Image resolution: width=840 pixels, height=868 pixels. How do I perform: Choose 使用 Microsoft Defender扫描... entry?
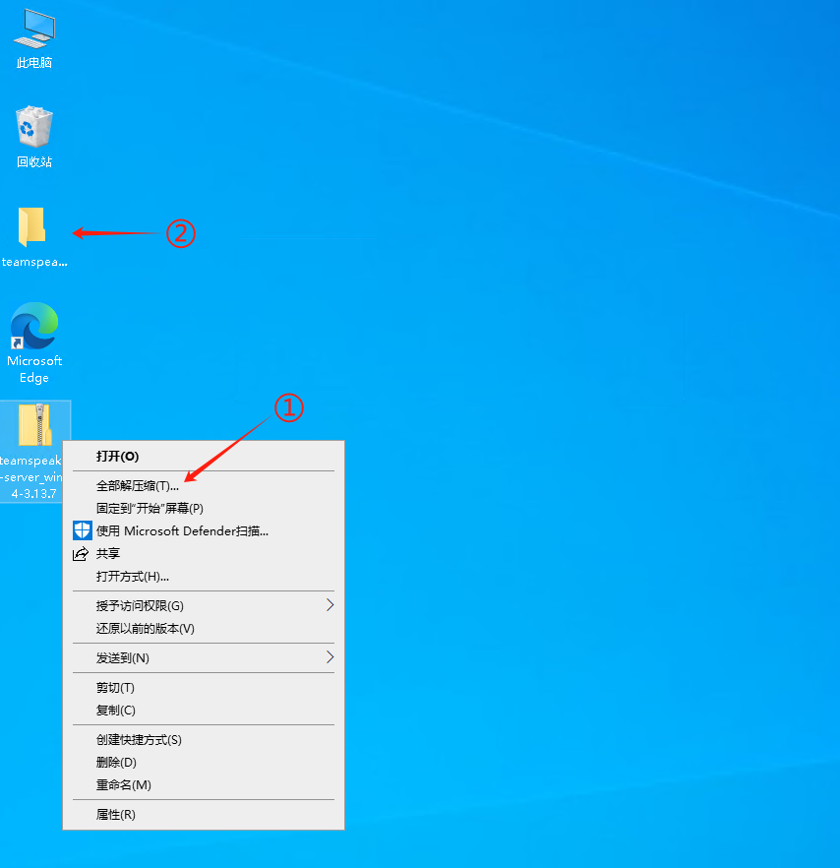(204, 530)
